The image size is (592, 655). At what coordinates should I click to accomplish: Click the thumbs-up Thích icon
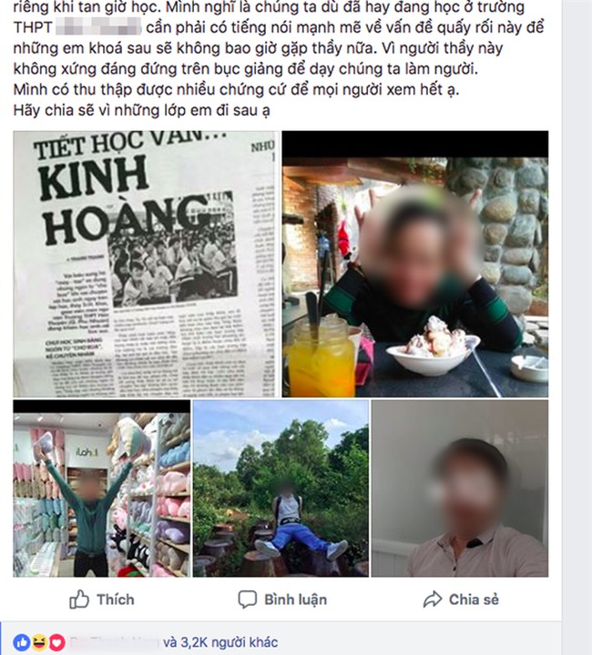point(79,599)
